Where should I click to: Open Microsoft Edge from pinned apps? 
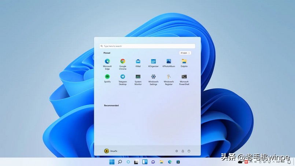click(107, 62)
